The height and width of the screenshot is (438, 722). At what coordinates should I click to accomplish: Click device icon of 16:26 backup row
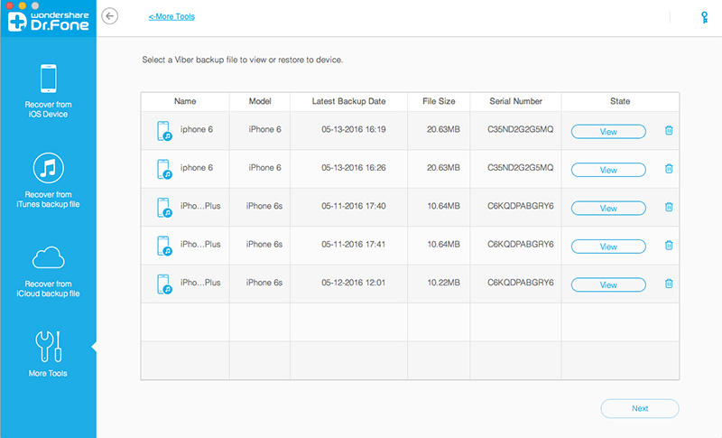164,169
